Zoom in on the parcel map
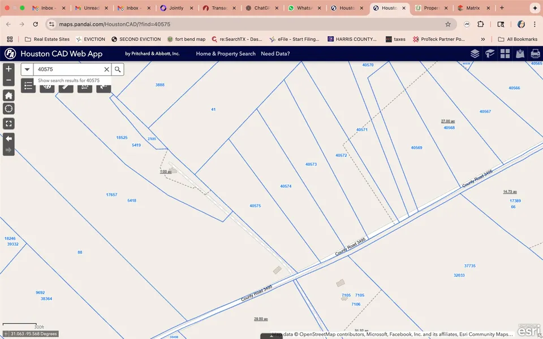The height and width of the screenshot is (339, 543). pyautogui.click(x=8, y=68)
